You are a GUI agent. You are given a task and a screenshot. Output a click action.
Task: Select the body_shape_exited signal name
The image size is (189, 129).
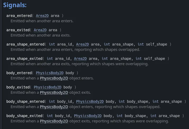(x=24, y=116)
